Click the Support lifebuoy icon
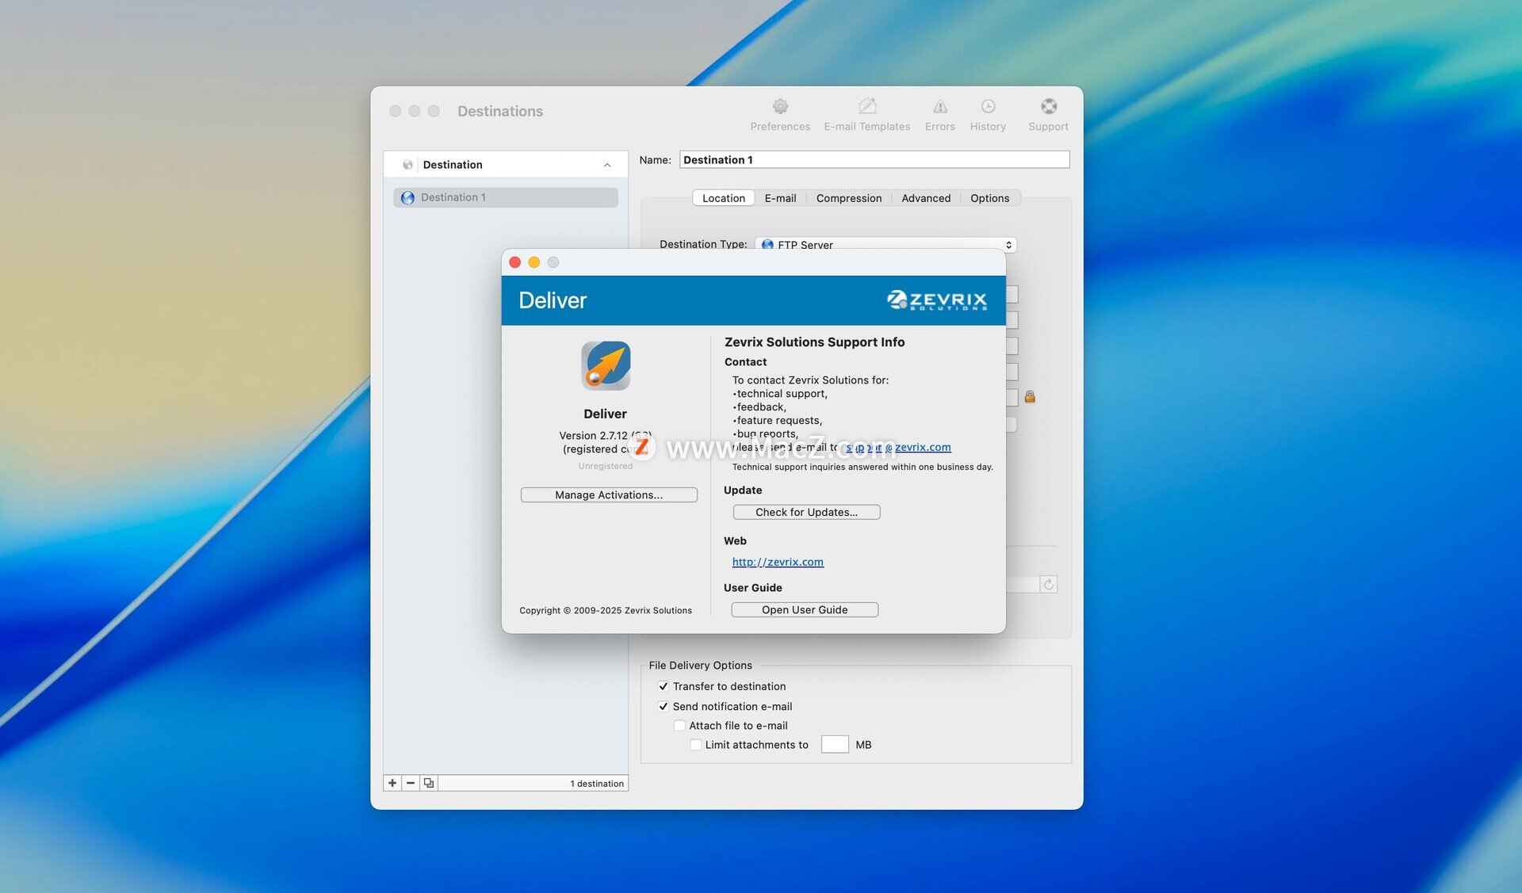Image resolution: width=1522 pixels, height=893 pixels. 1048,107
